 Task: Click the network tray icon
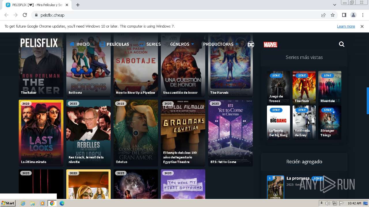(x=335, y=203)
